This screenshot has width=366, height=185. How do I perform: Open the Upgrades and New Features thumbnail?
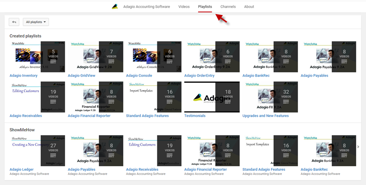270,97
